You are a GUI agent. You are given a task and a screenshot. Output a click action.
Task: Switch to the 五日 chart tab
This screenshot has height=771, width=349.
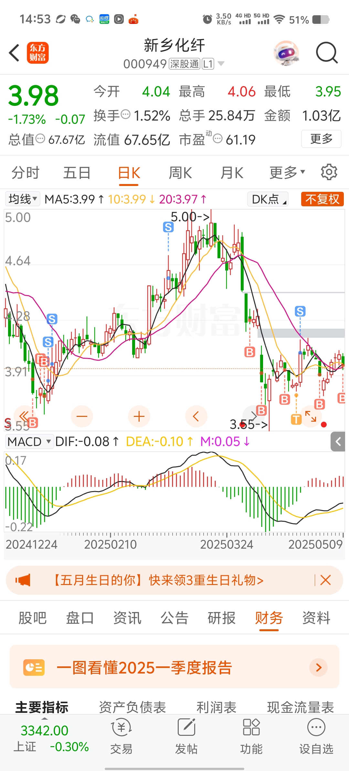pyautogui.click(x=77, y=173)
